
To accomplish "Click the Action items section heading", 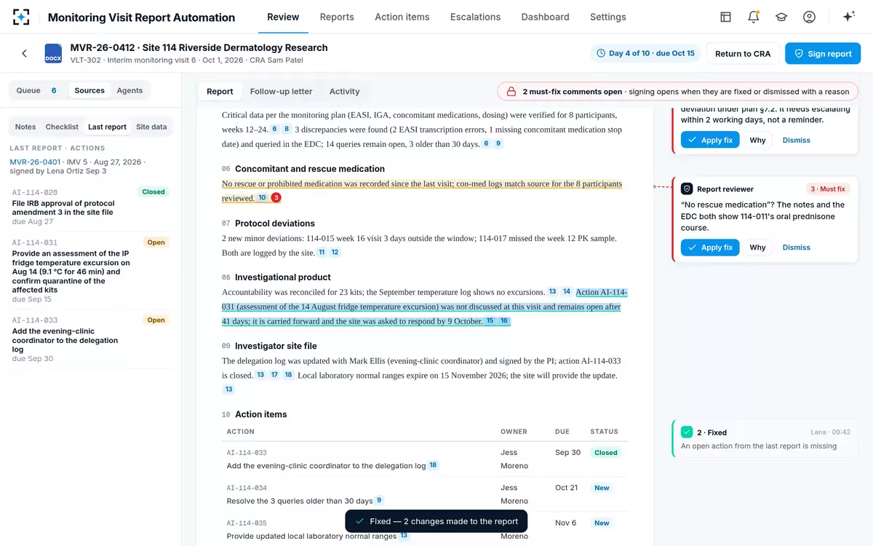I will coord(260,414).
